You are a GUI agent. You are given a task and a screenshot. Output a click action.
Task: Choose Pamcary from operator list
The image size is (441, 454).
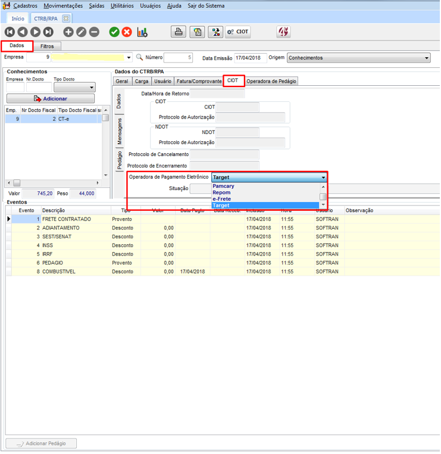[x=265, y=186]
